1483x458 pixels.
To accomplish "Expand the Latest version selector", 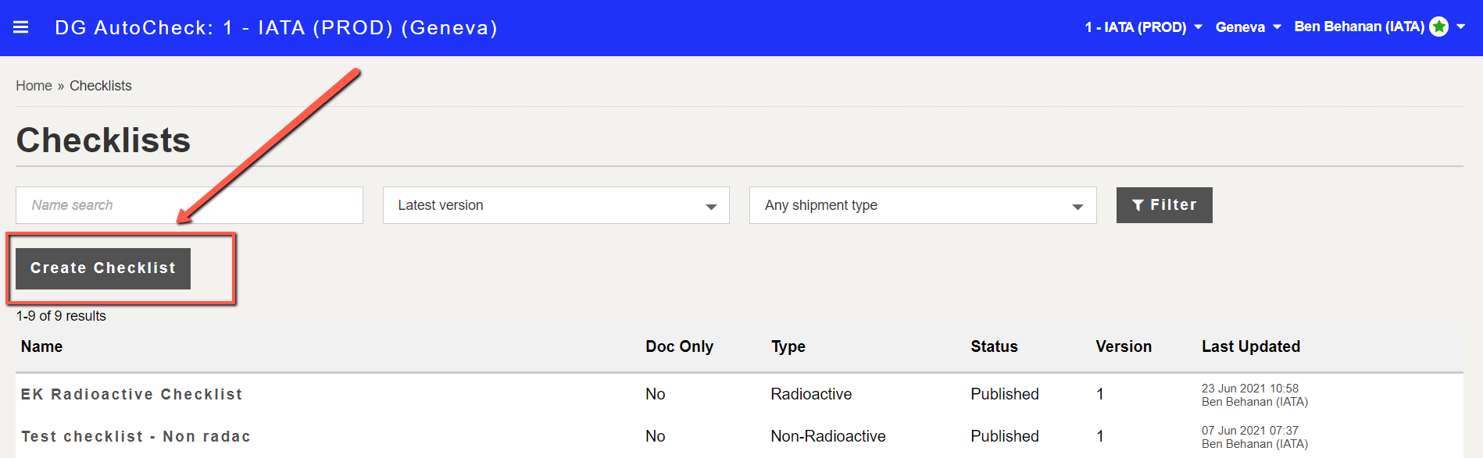I will (x=556, y=205).
